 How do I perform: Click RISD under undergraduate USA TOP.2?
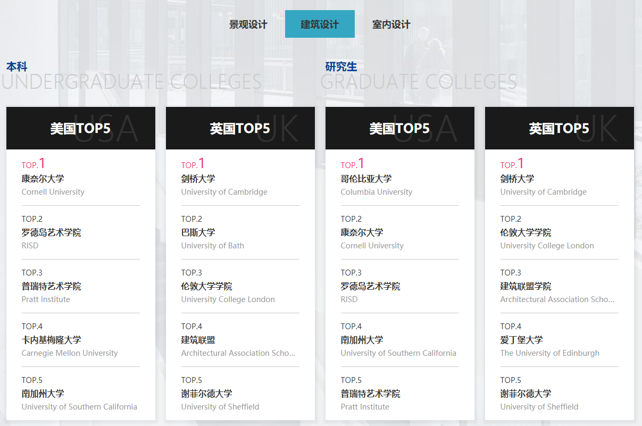pyautogui.click(x=30, y=246)
